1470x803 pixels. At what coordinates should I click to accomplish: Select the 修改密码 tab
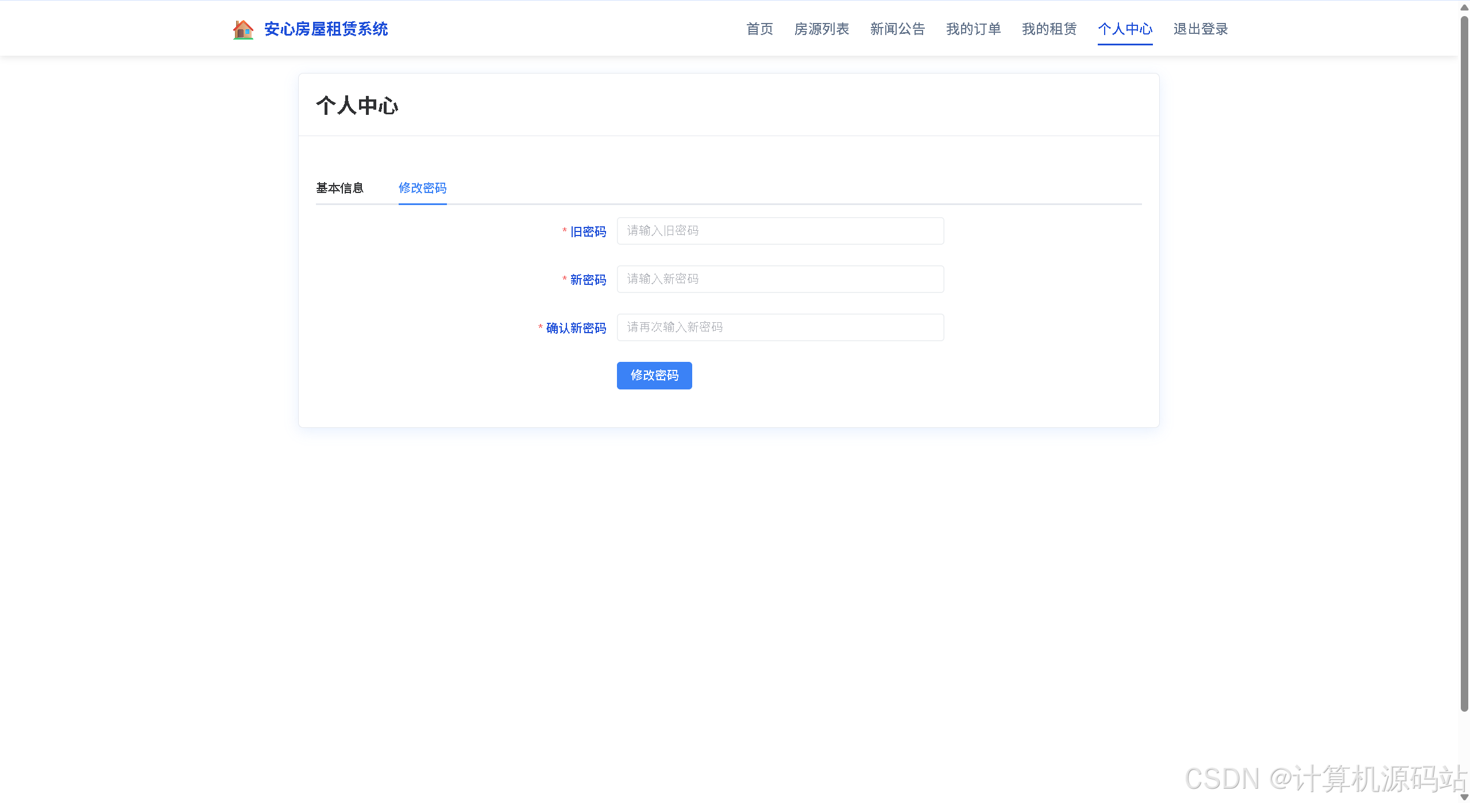(x=422, y=188)
